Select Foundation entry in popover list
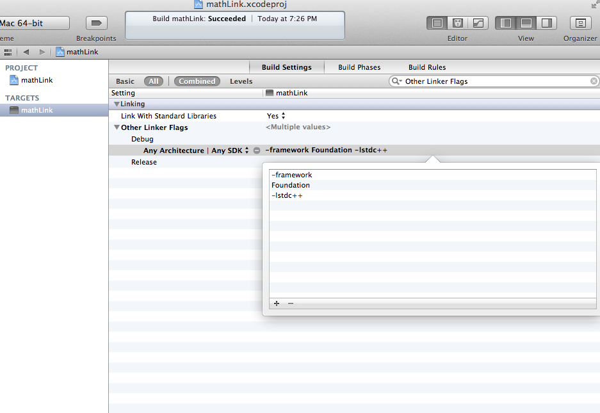This screenshot has width=600, height=413. 433,185
